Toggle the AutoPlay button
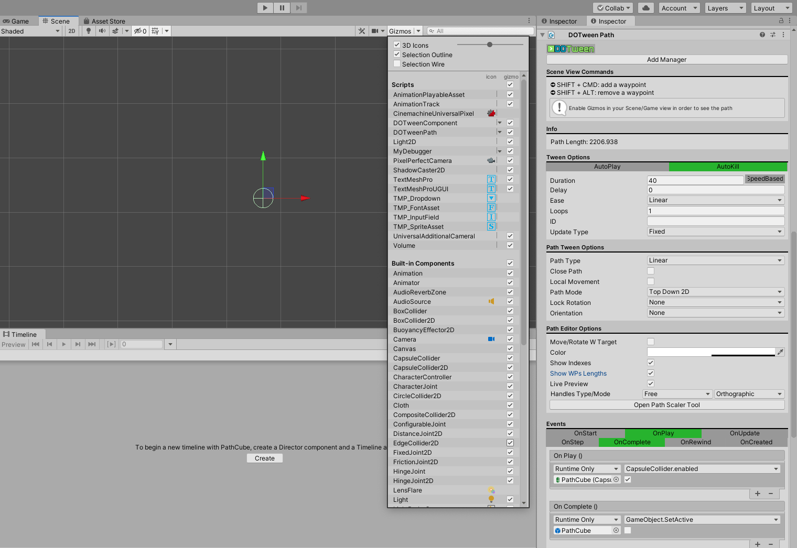The height and width of the screenshot is (548, 797). [x=607, y=167]
